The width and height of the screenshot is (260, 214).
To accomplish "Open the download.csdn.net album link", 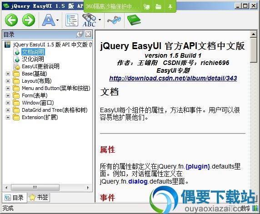I will click(173, 78).
